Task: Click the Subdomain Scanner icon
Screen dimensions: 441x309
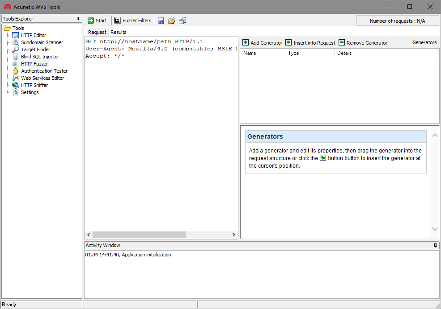Action: coord(16,42)
